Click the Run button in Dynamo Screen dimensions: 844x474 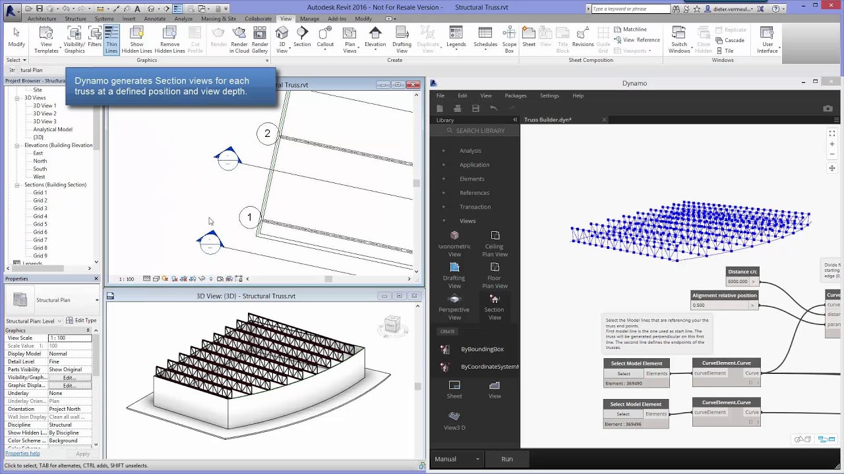(506, 459)
